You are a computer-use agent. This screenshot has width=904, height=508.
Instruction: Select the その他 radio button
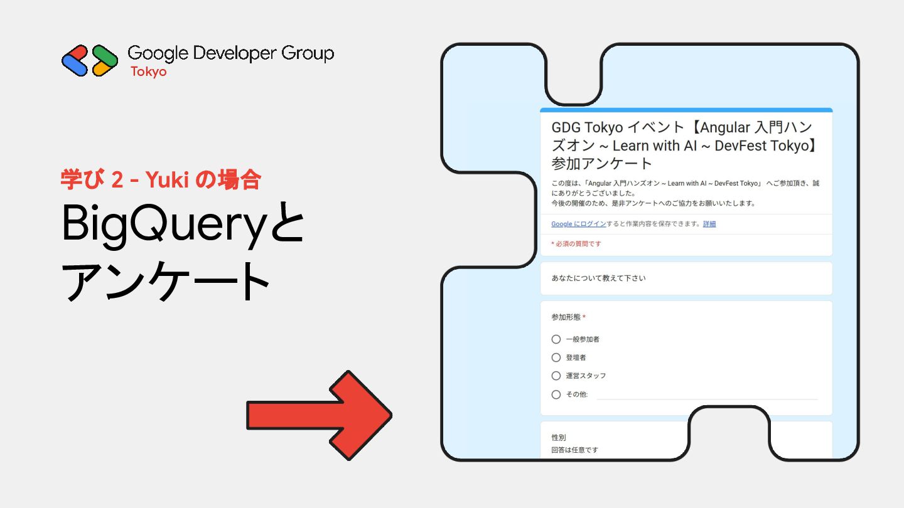click(556, 394)
